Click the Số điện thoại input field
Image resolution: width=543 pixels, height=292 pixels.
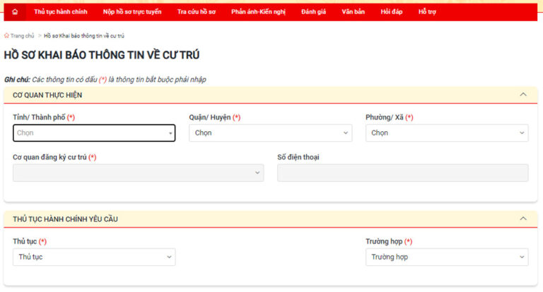pos(402,174)
